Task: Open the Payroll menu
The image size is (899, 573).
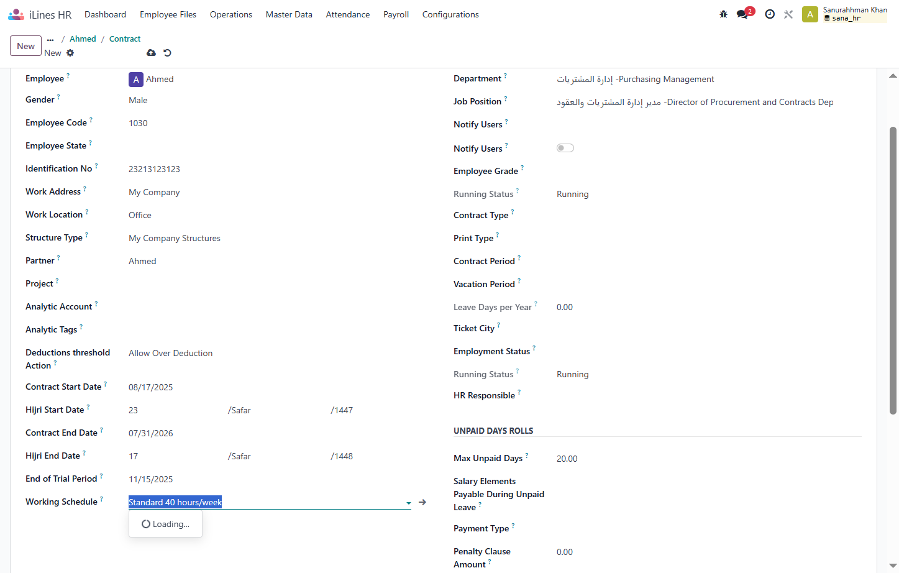Action: [x=396, y=14]
